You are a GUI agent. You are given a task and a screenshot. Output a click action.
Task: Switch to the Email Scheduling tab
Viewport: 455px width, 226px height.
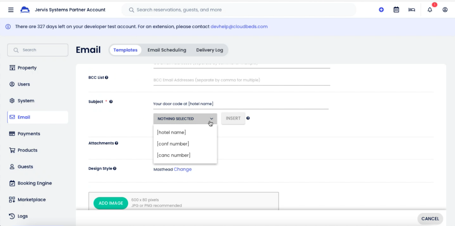click(167, 50)
